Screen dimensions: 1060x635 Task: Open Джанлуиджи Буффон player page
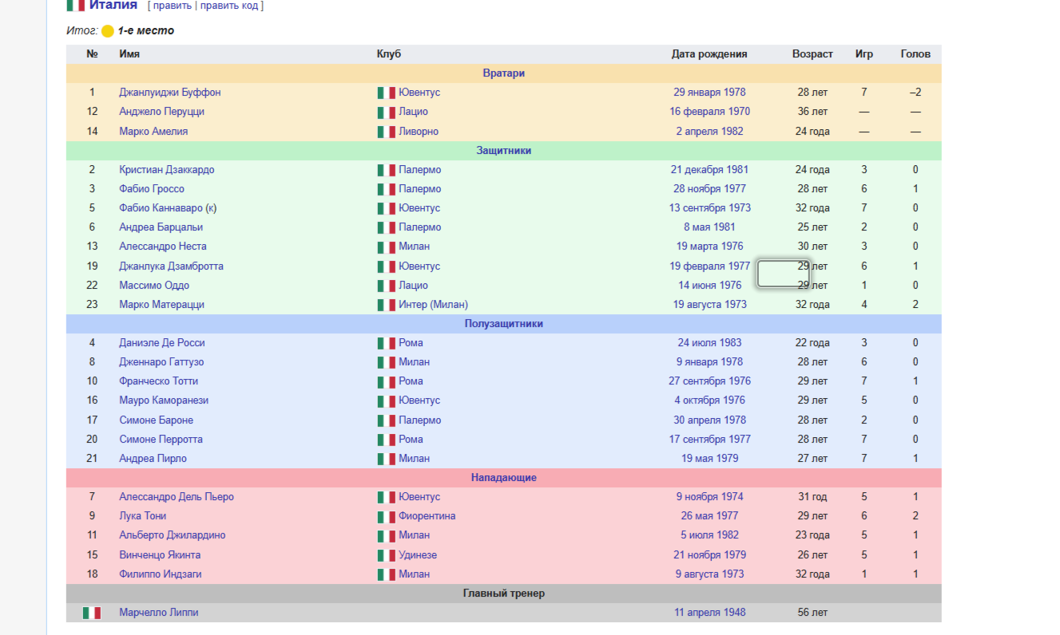[170, 93]
